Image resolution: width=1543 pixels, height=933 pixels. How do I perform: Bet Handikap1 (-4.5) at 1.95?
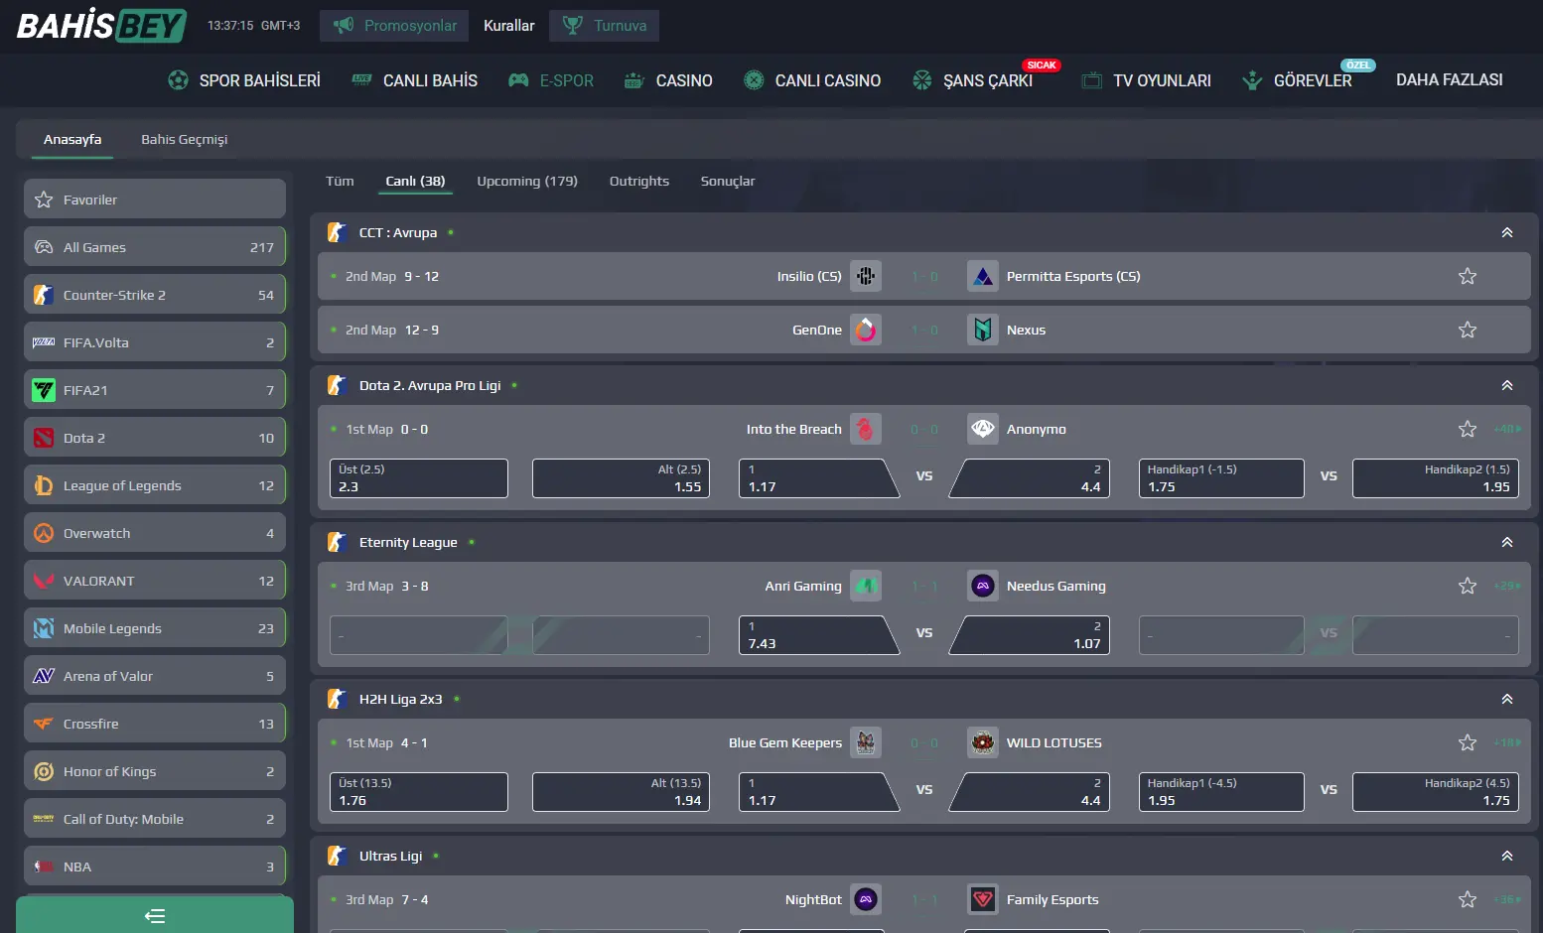1221,792
